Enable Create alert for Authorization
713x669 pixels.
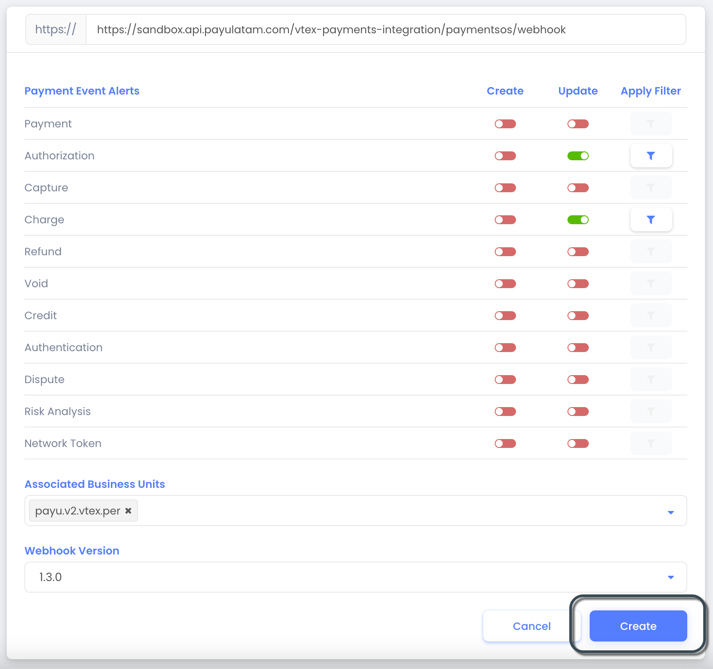click(x=505, y=156)
